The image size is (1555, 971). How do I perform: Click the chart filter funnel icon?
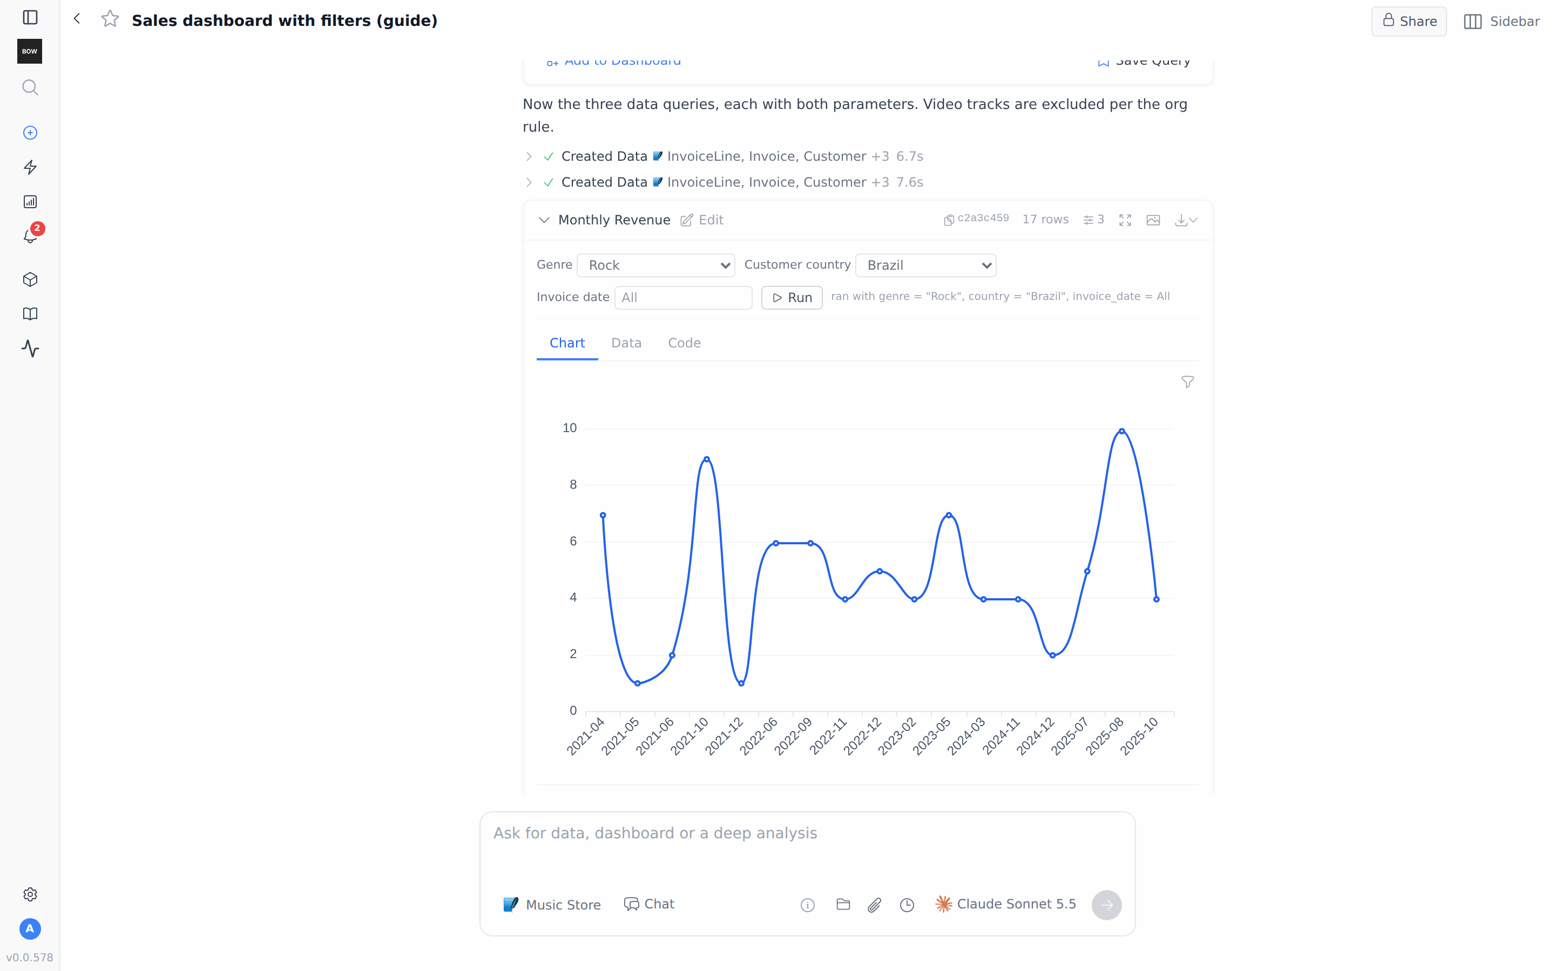[1187, 382]
